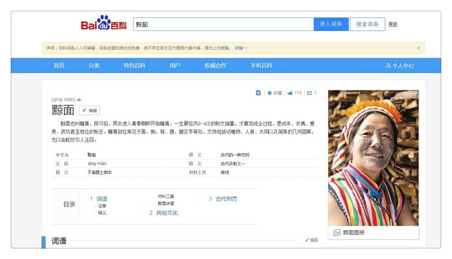
Task: Jump to 黥面步骤 subsection in contents
Action: (166, 203)
